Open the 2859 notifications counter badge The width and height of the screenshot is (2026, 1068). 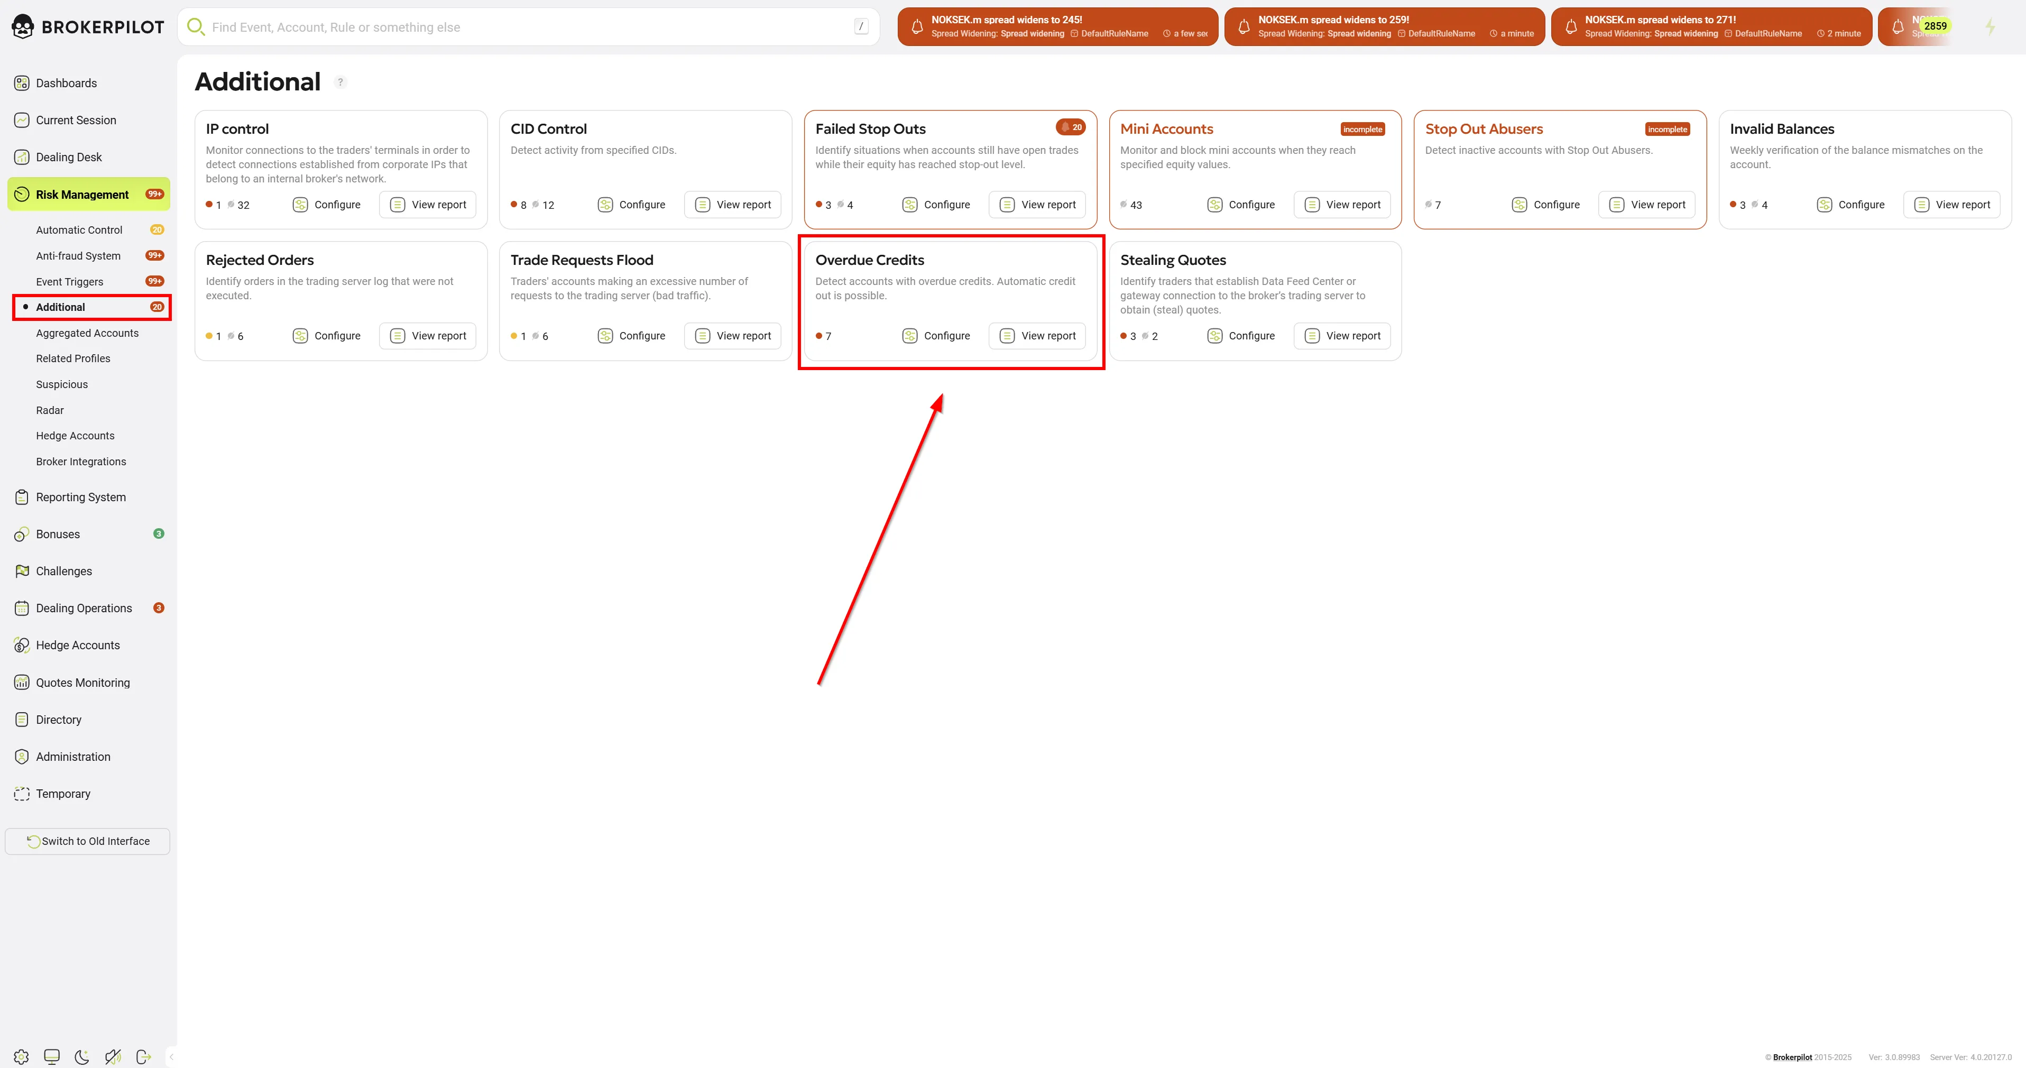point(1935,25)
